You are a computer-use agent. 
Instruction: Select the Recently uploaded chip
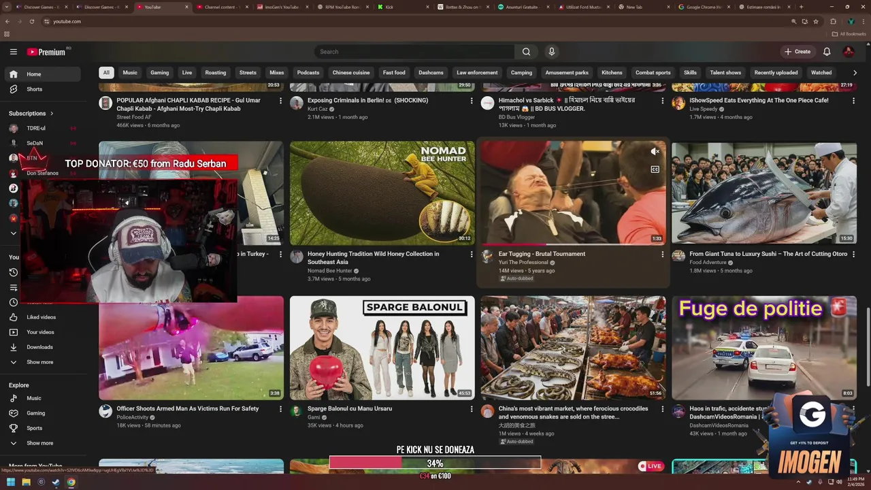point(776,73)
